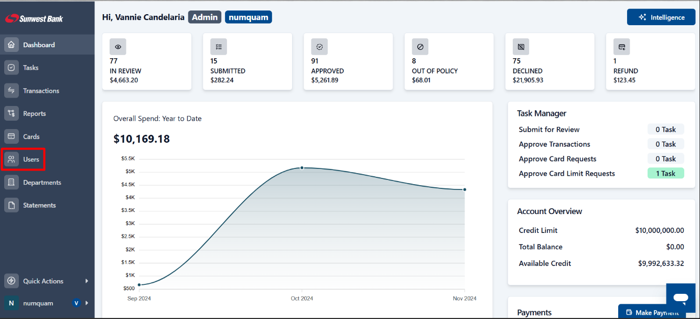Viewport: 700px width, 319px height.
Task: Click the Admin role badge
Action: (x=204, y=17)
